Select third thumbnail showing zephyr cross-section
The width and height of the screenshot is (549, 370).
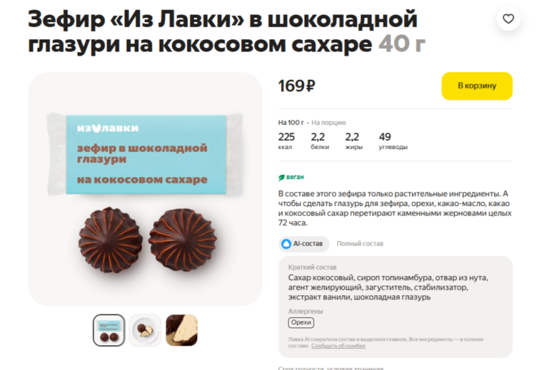181,330
